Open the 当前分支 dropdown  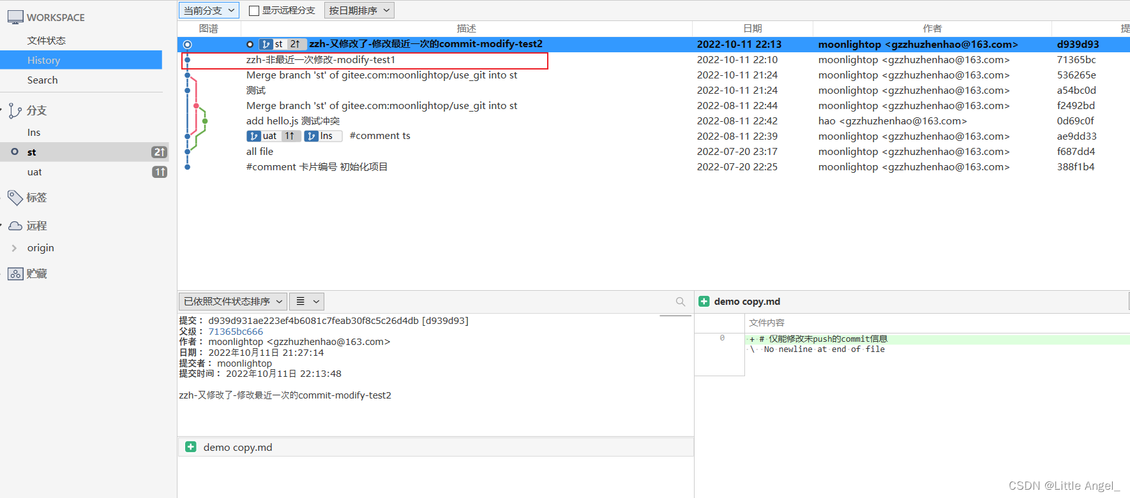pos(209,10)
